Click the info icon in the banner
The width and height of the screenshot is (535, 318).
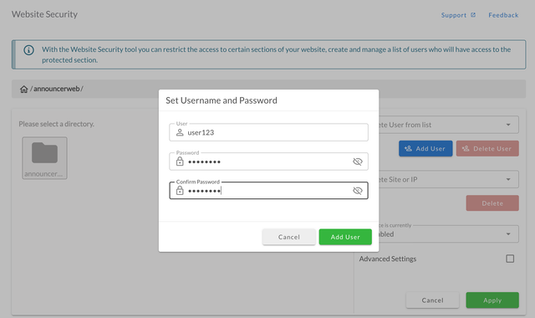(x=28, y=50)
